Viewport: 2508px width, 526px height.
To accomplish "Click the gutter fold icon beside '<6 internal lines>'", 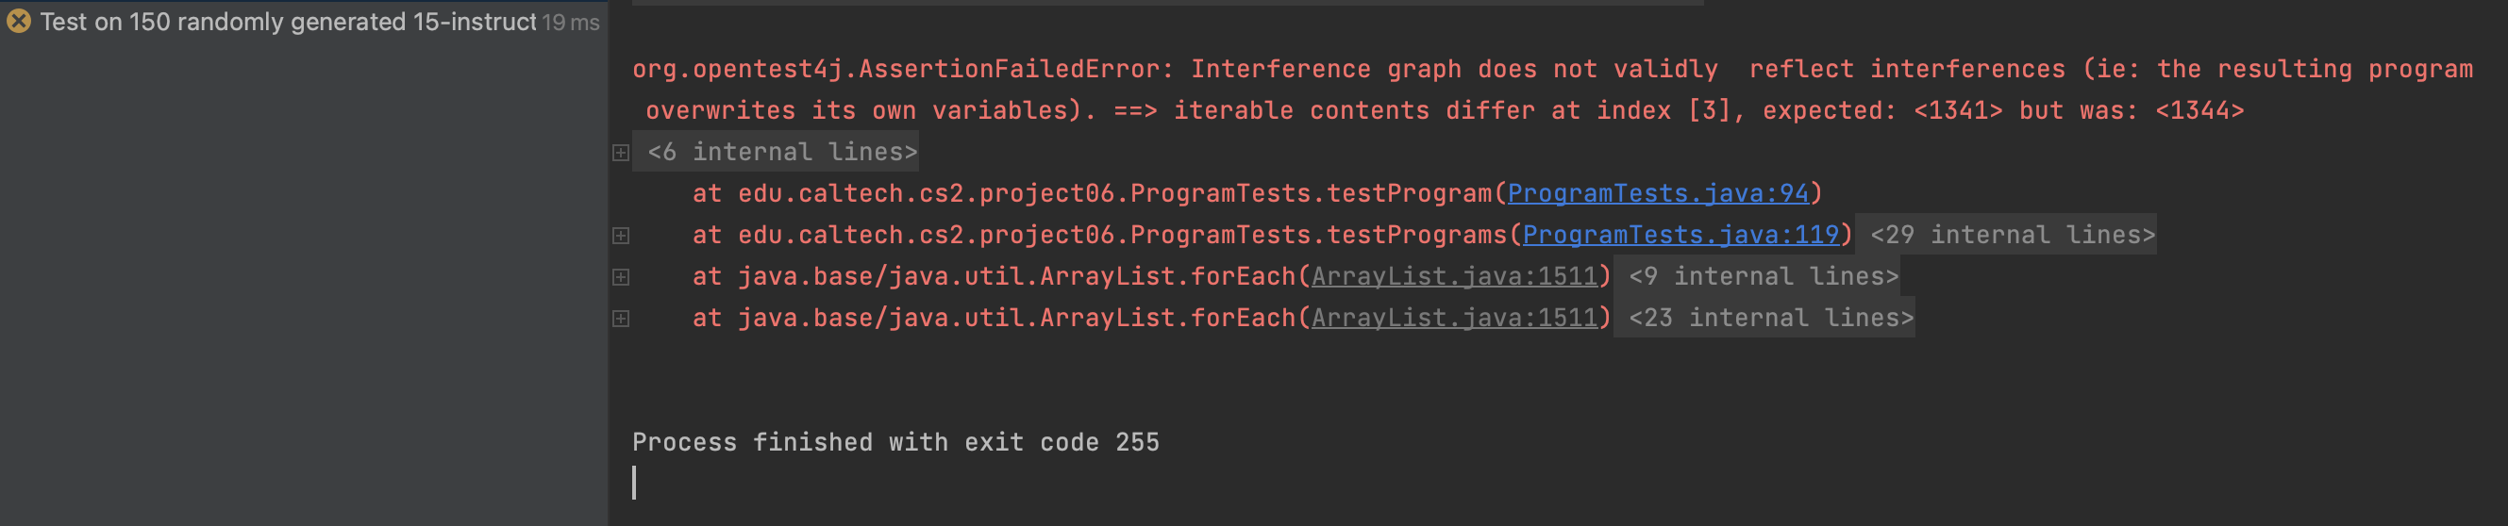I will point(620,153).
